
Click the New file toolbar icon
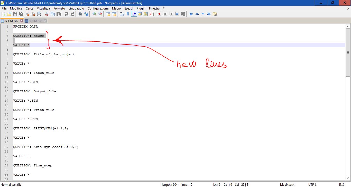click(3, 14)
